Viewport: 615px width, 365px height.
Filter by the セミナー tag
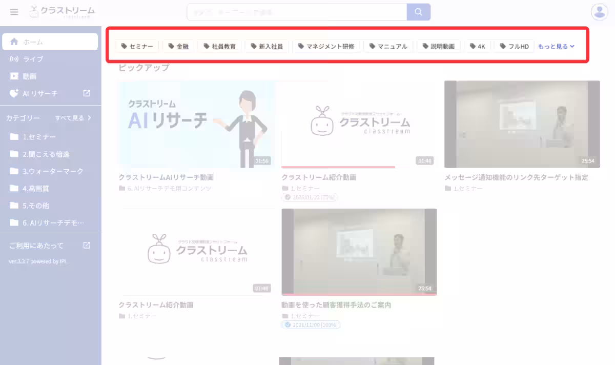[137, 46]
